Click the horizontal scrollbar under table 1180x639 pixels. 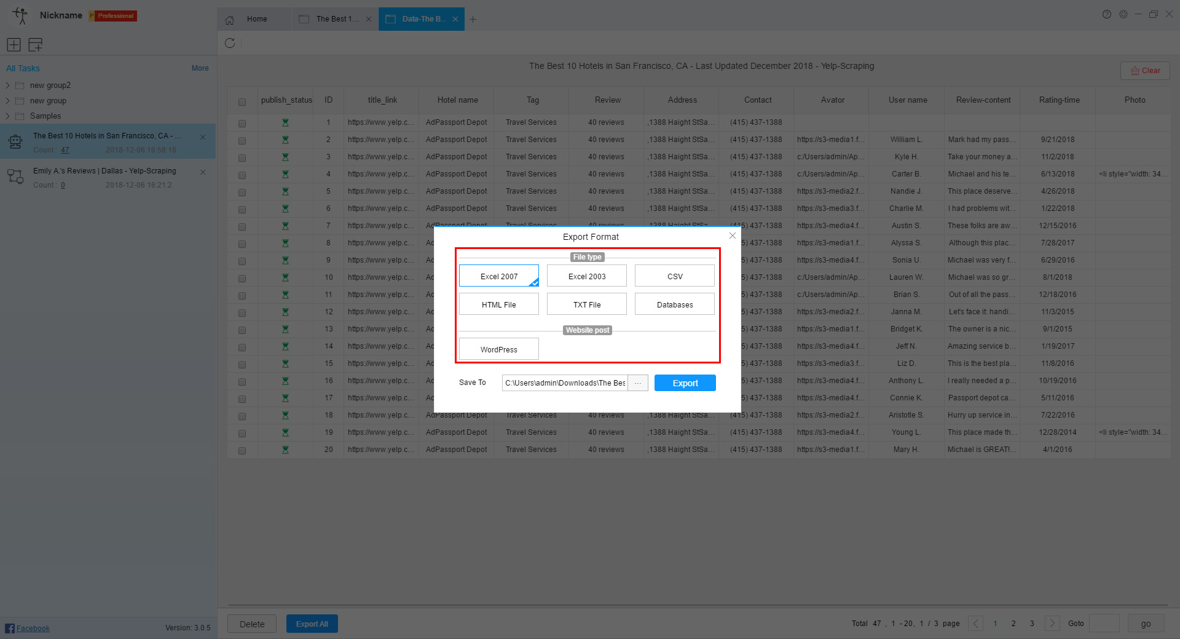698,605
